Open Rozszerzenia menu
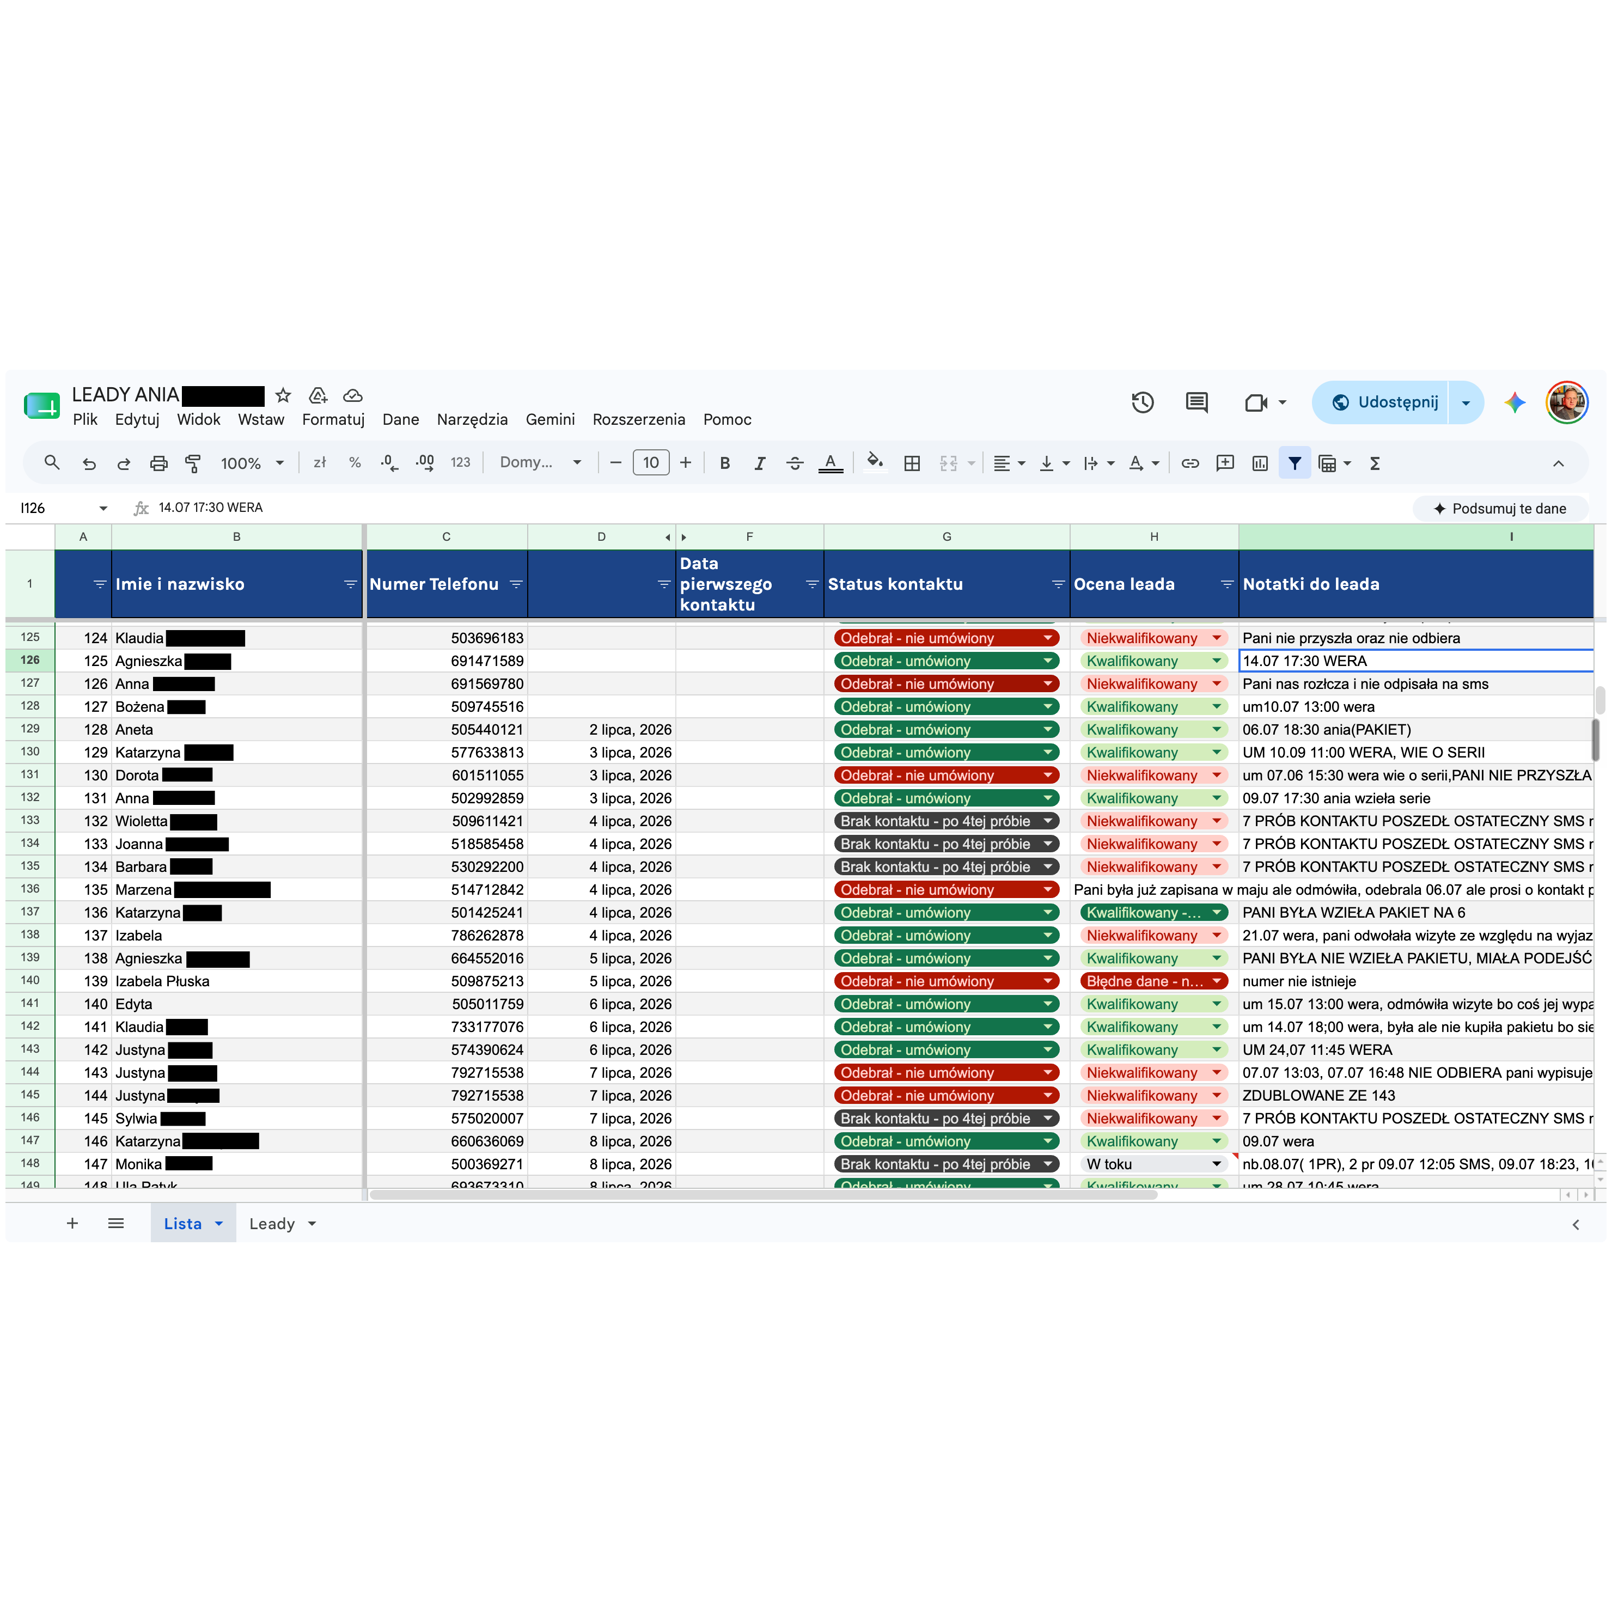Image resolution: width=1612 pixels, height=1612 pixels. click(x=639, y=420)
